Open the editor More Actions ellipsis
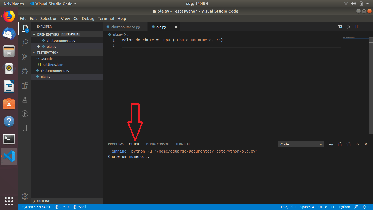 coord(366,27)
